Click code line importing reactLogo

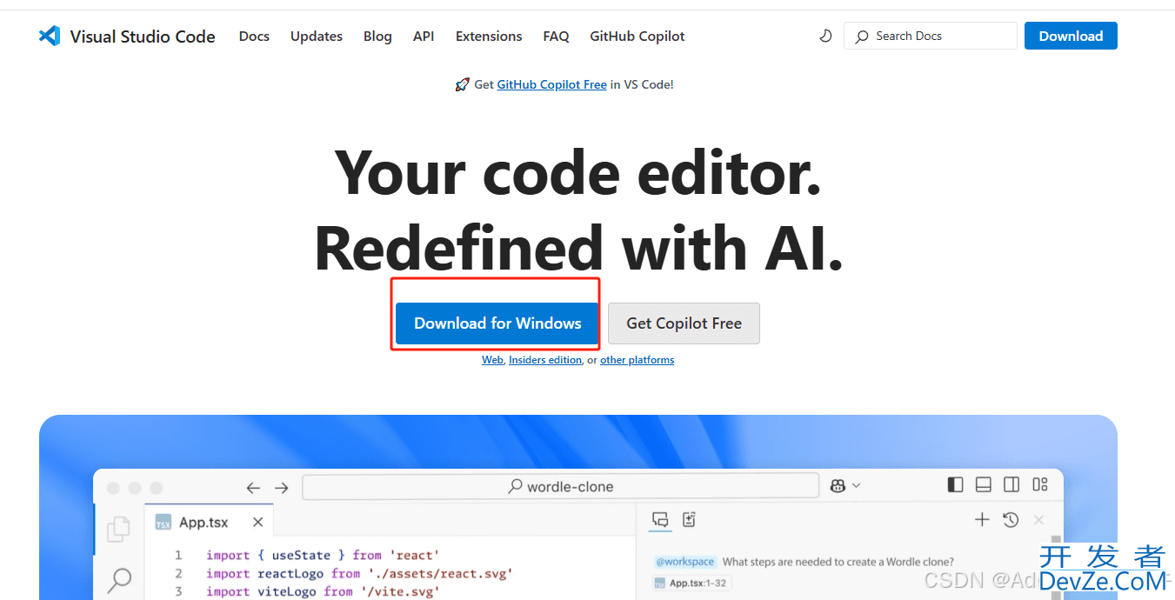click(x=359, y=573)
